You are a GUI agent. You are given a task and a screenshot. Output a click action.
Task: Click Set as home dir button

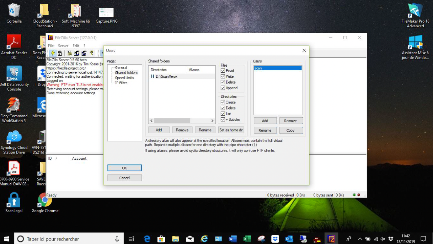(231, 130)
